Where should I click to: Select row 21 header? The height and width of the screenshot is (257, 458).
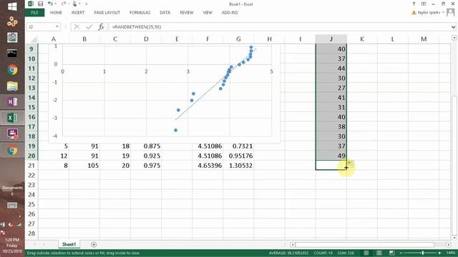[31, 166]
